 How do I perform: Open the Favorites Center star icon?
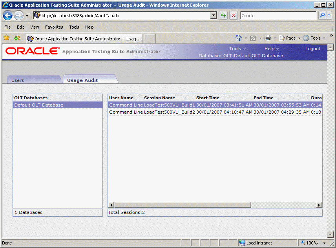coord(6,38)
